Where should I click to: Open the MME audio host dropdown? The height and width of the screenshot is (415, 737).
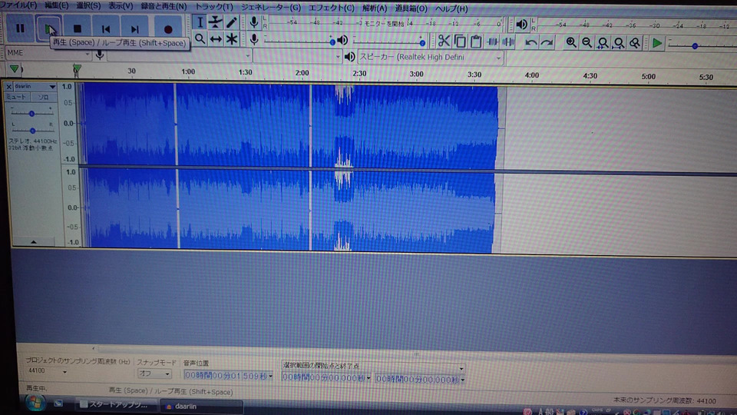coord(48,53)
